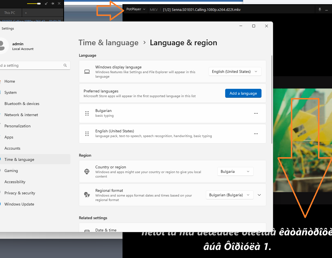Click the pin icon in playlist panel

tap(52, 4)
